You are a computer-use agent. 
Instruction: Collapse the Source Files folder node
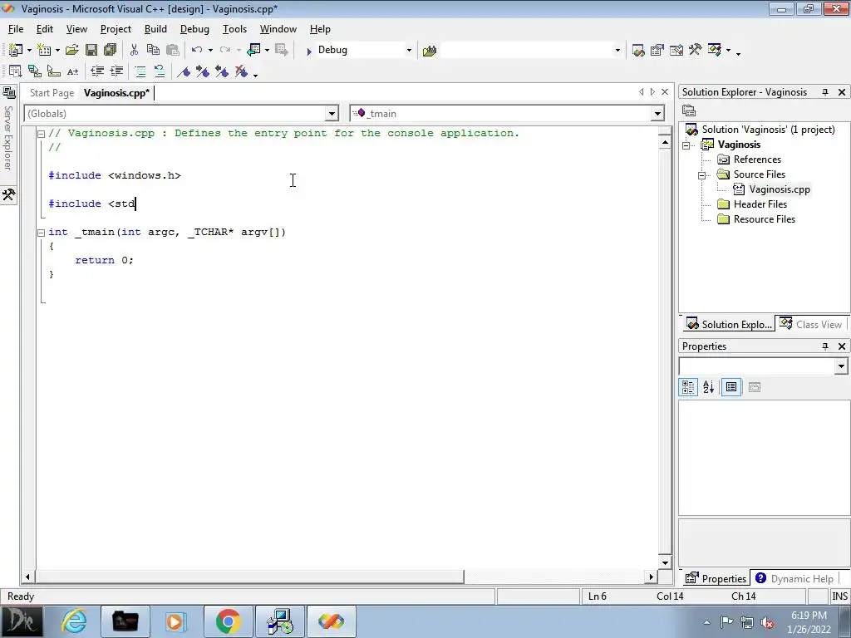(701, 174)
